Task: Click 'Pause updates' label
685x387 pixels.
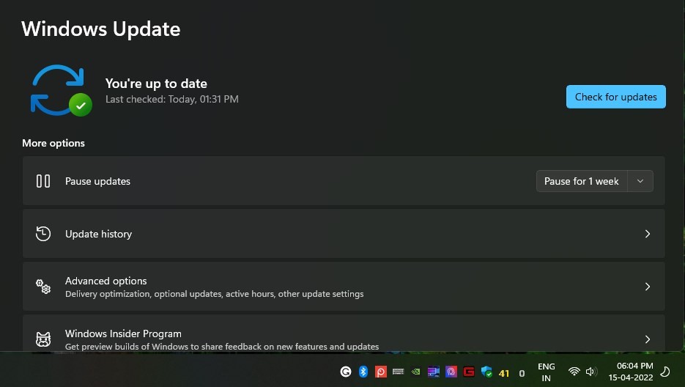Action: pos(97,181)
